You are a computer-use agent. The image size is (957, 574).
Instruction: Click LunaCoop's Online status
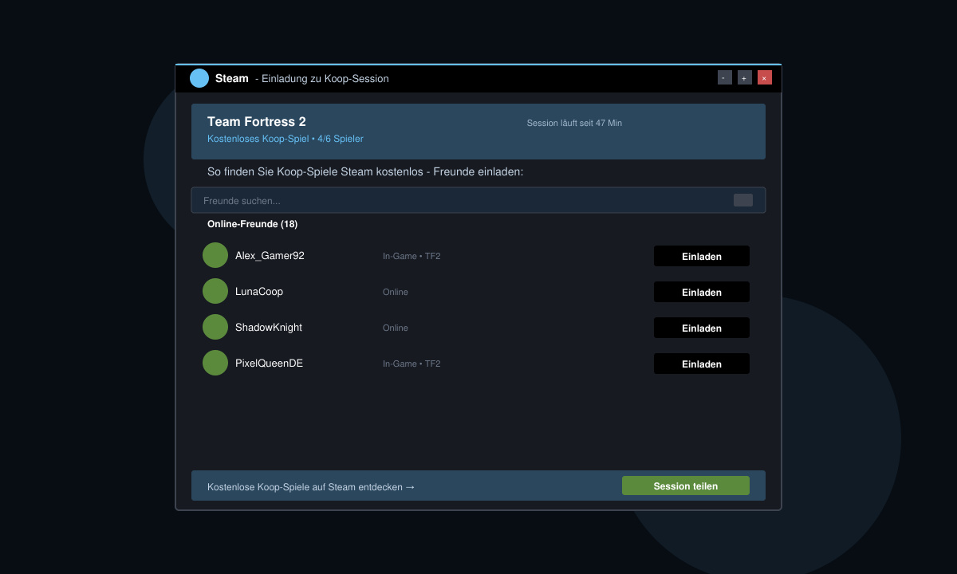pos(396,292)
